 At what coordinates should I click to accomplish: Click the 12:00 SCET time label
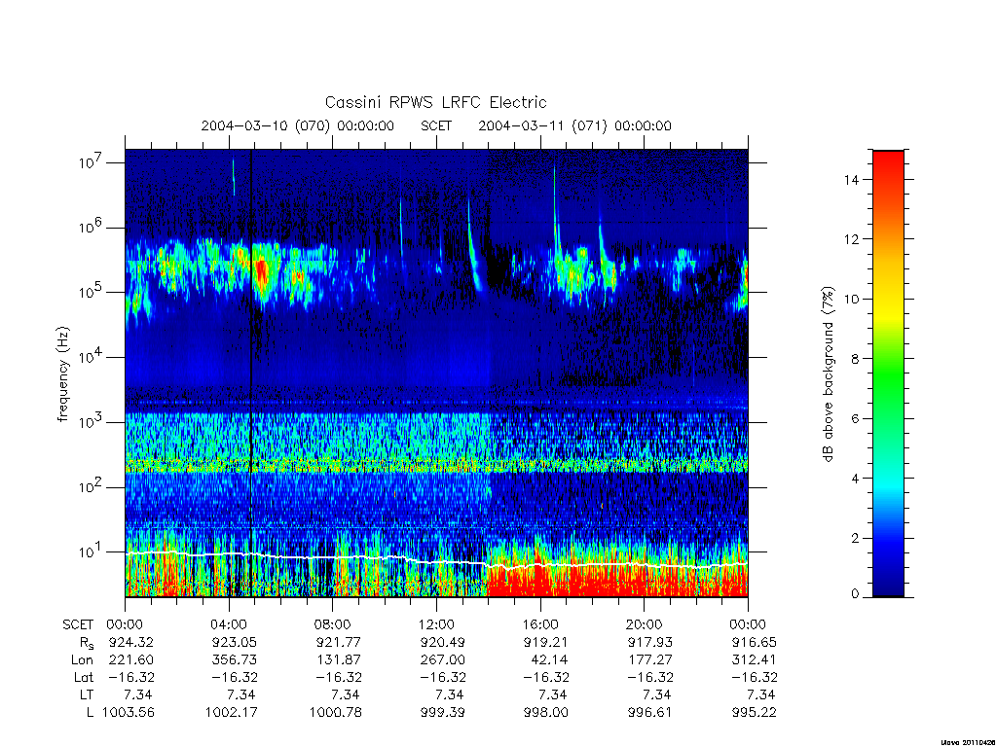436,624
